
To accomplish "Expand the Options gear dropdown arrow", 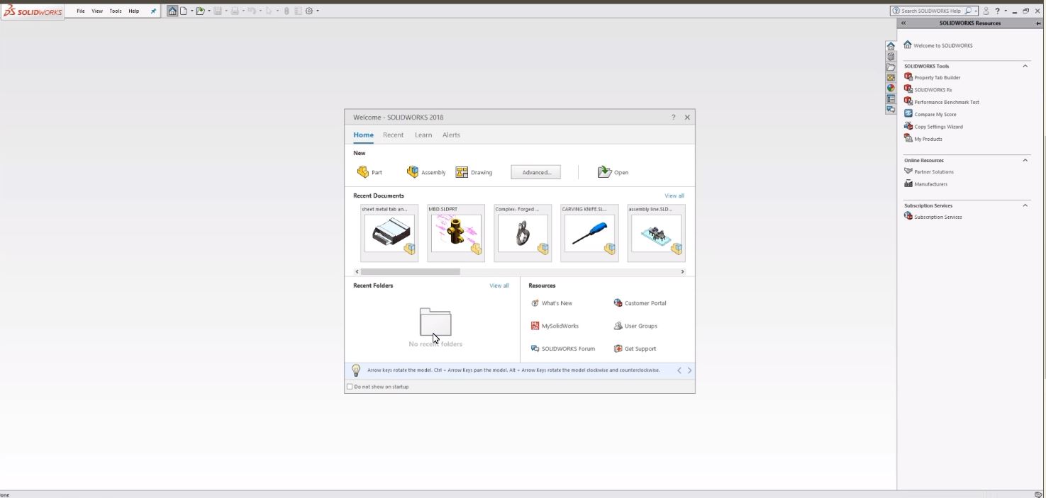I will tap(318, 11).
